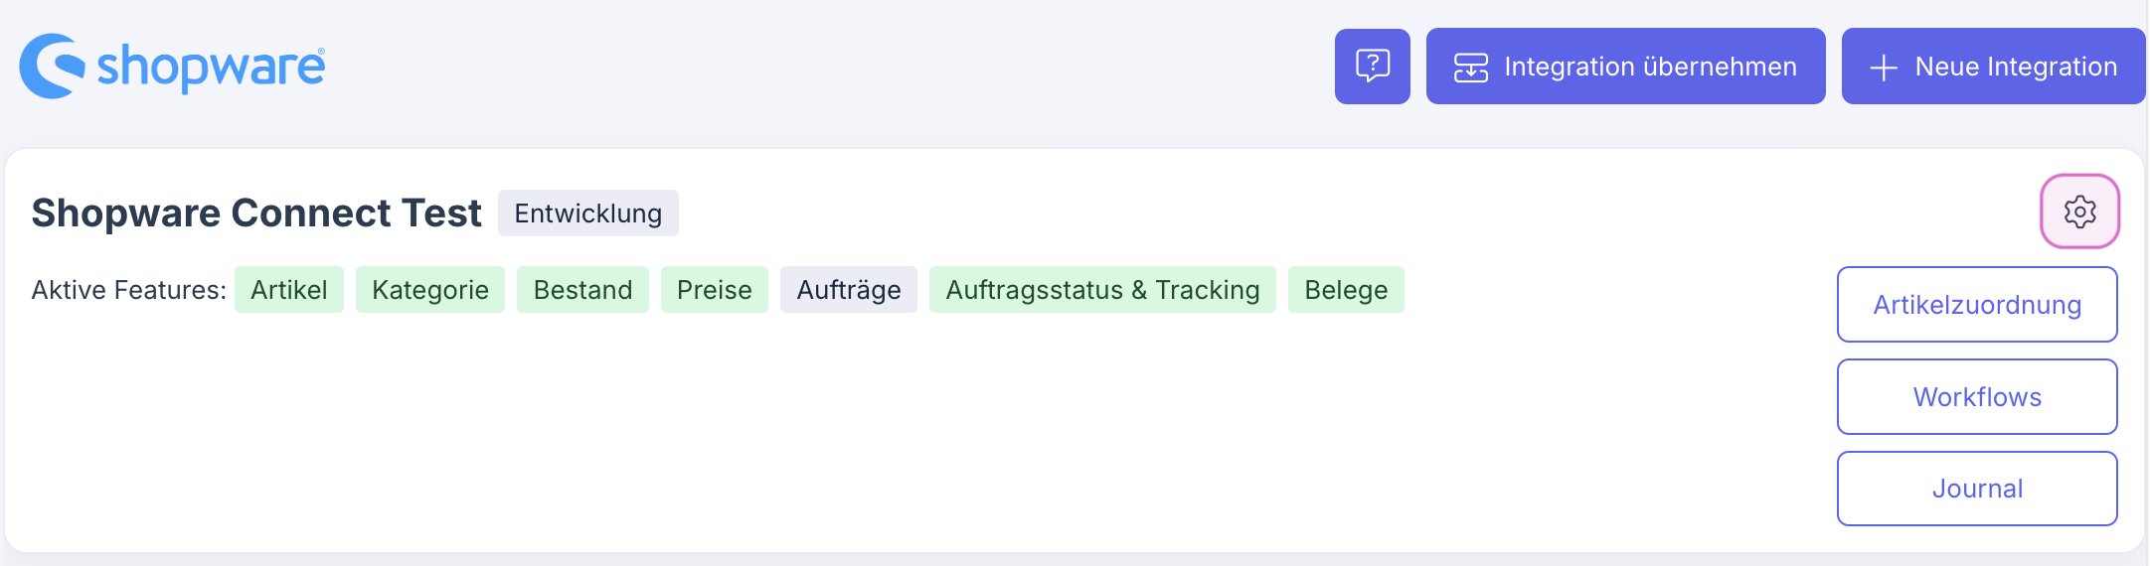Open the help chat question icon
2150x566 pixels.
[1372, 67]
